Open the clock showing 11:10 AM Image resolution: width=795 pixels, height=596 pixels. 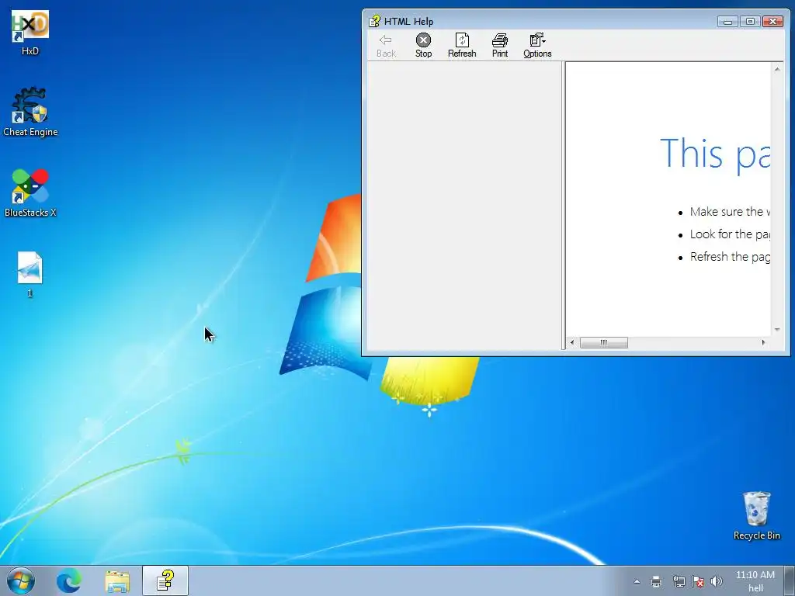[755, 580]
